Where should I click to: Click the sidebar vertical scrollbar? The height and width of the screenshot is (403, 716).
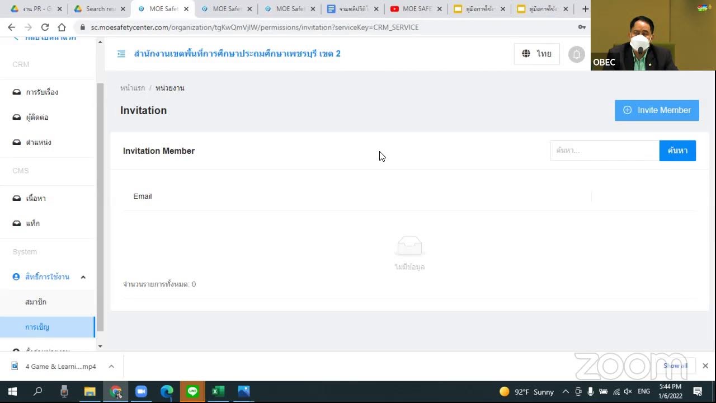point(100,207)
